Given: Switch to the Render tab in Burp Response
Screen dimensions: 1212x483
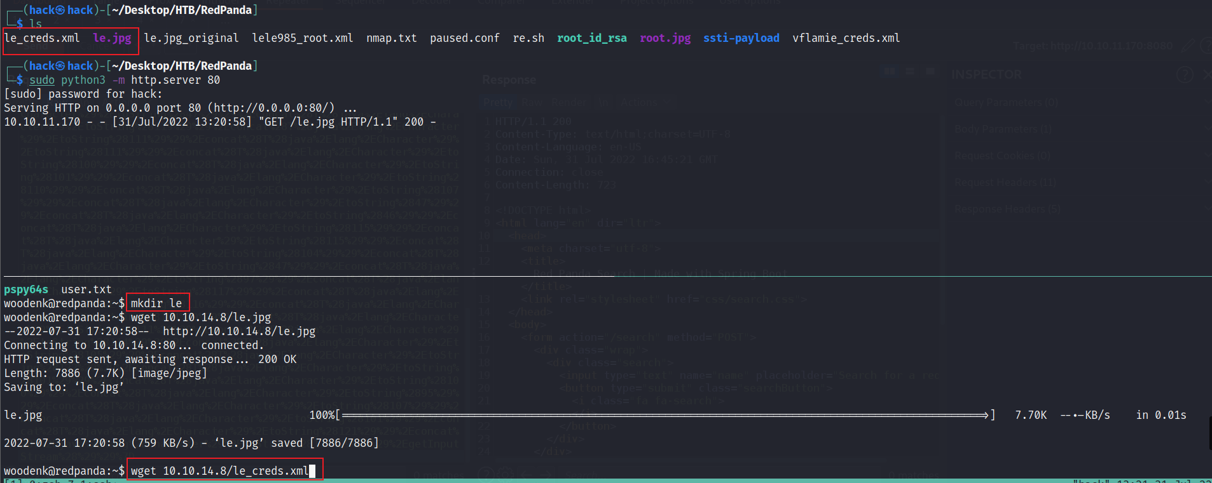Looking at the screenshot, I should (x=568, y=103).
